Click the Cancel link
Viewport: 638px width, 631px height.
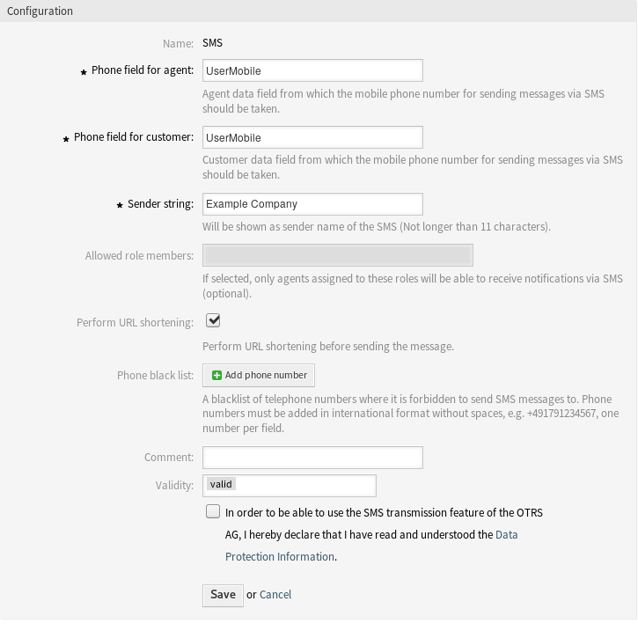(275, 594)
